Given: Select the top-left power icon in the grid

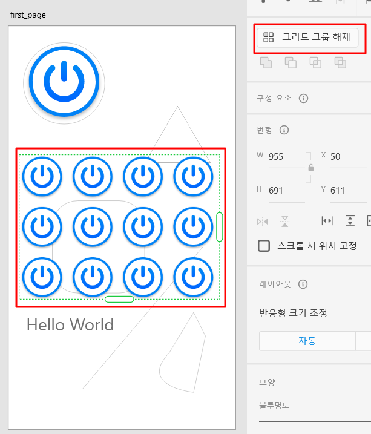Looking at the screenshot, I should (x=42, y=177).
